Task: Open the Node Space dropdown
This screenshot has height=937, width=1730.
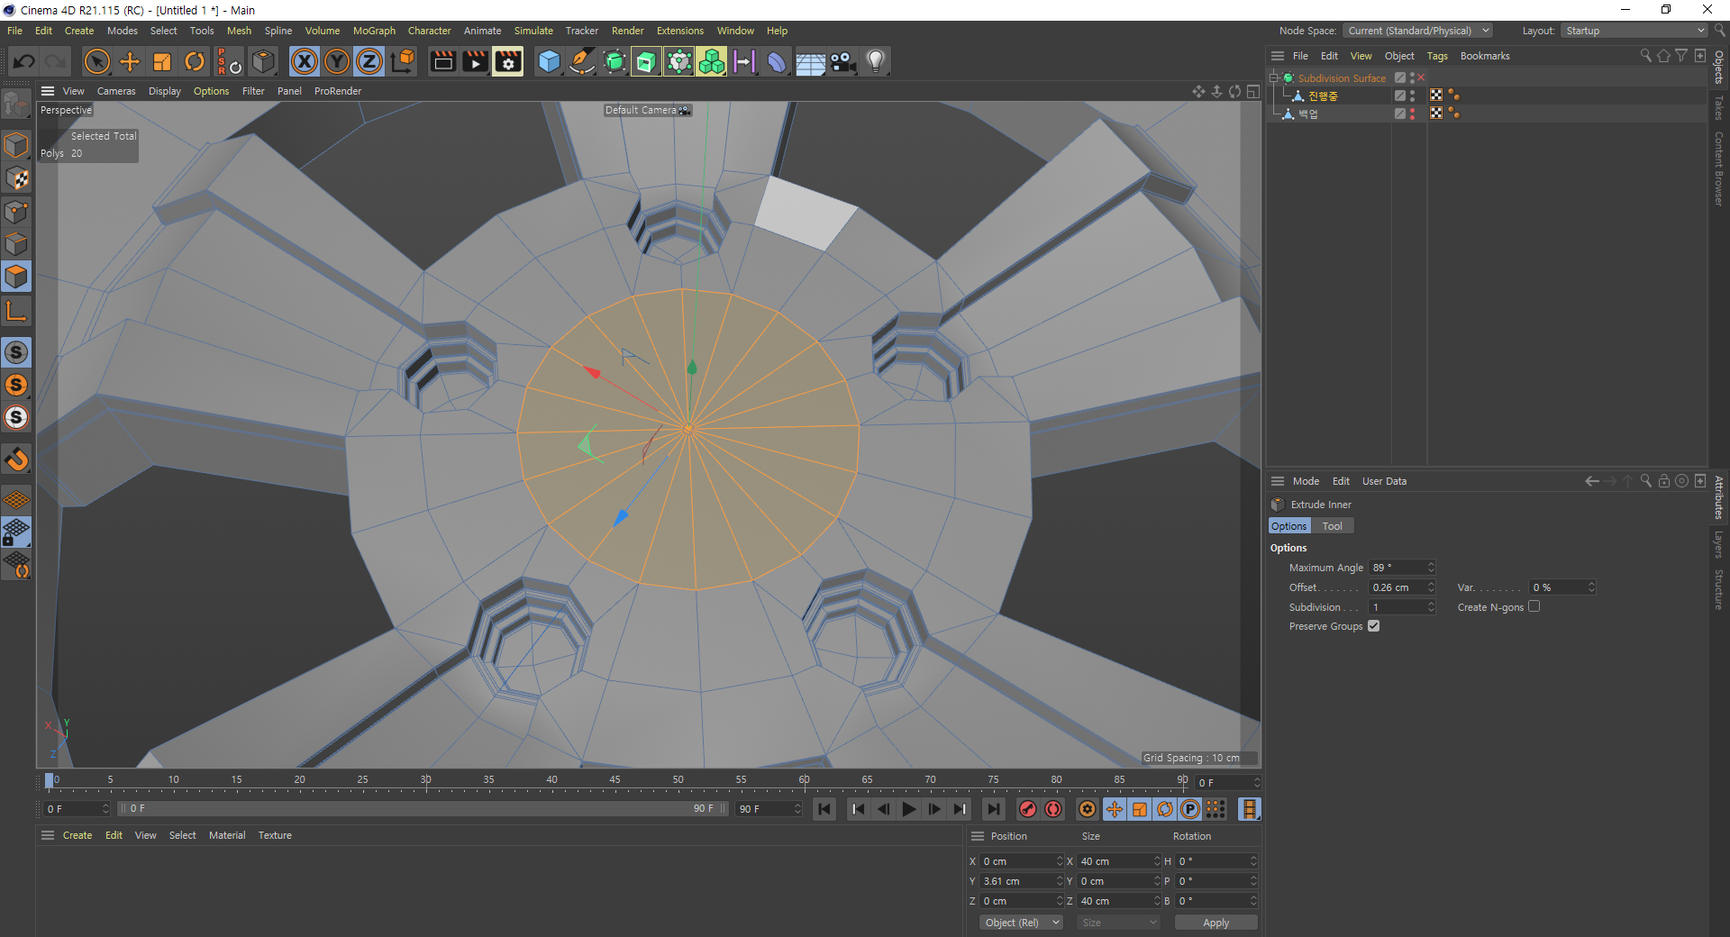Action: pos(1418,31)
